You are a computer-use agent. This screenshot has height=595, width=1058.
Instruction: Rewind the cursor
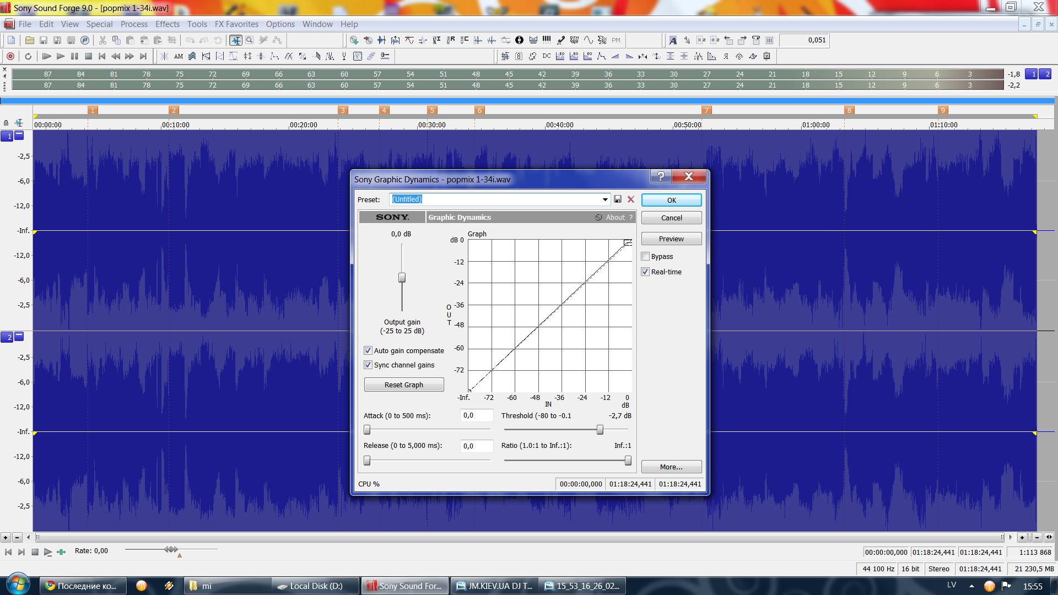tap(116, 56)
